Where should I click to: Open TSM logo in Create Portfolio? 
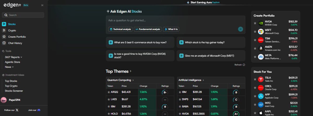tap(261, 40)
